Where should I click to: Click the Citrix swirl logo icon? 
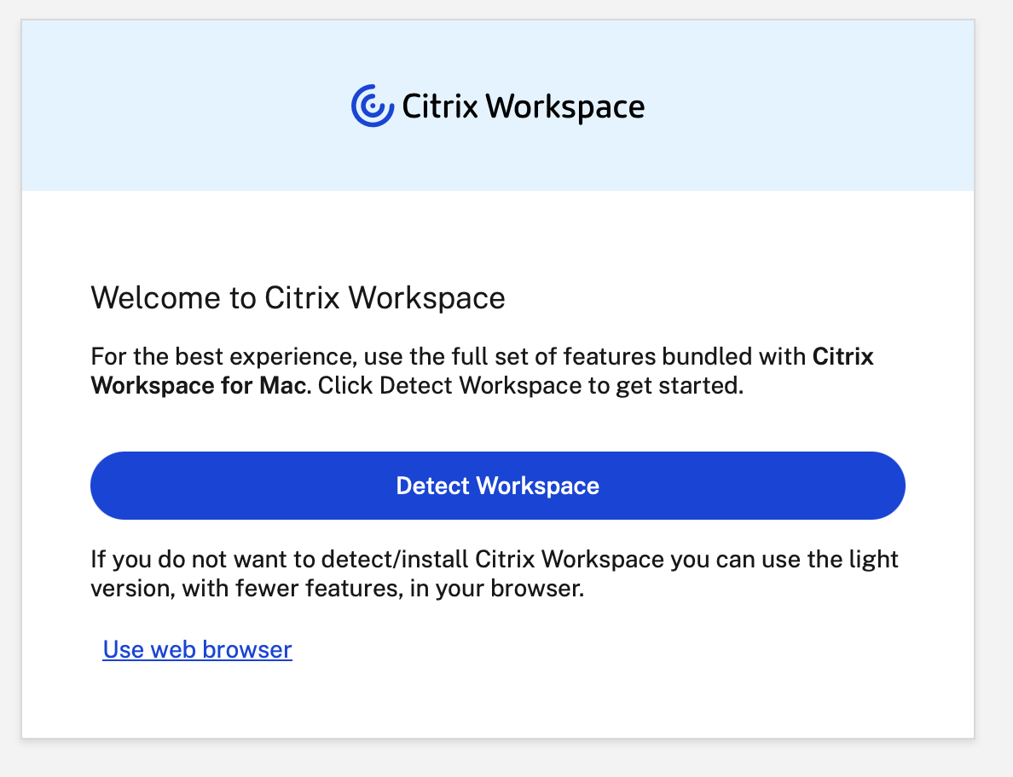[x=373, y=106]
